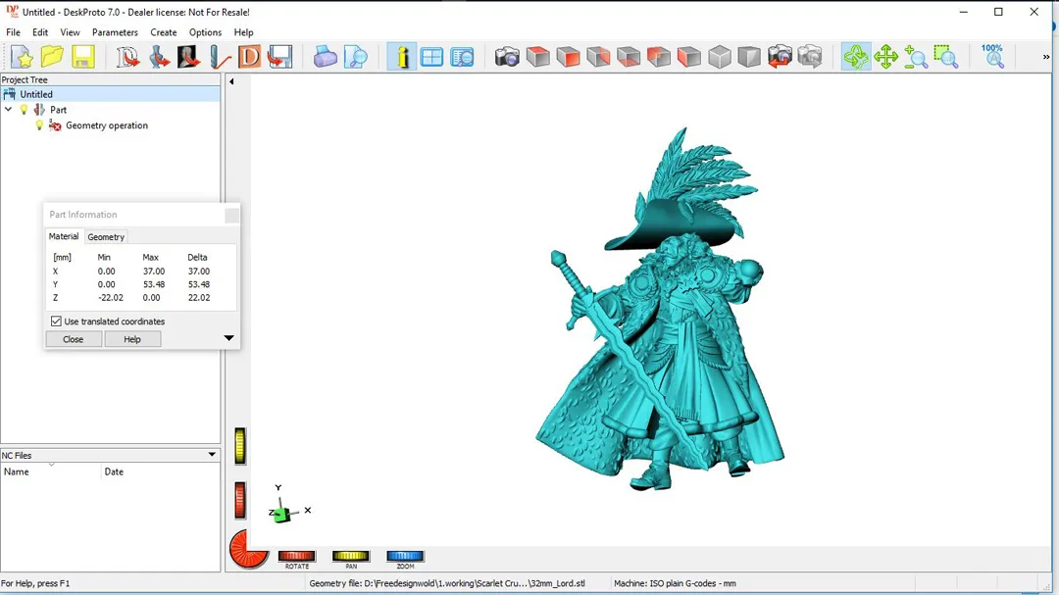Expand the toolbar overflow chevron
The image size is (1059, 595).
coord(1046,58)
